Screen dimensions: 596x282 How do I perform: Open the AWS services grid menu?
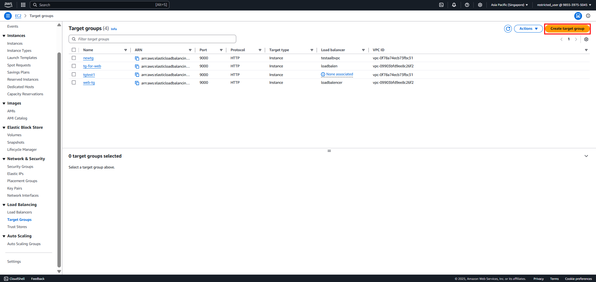(23, 5)
